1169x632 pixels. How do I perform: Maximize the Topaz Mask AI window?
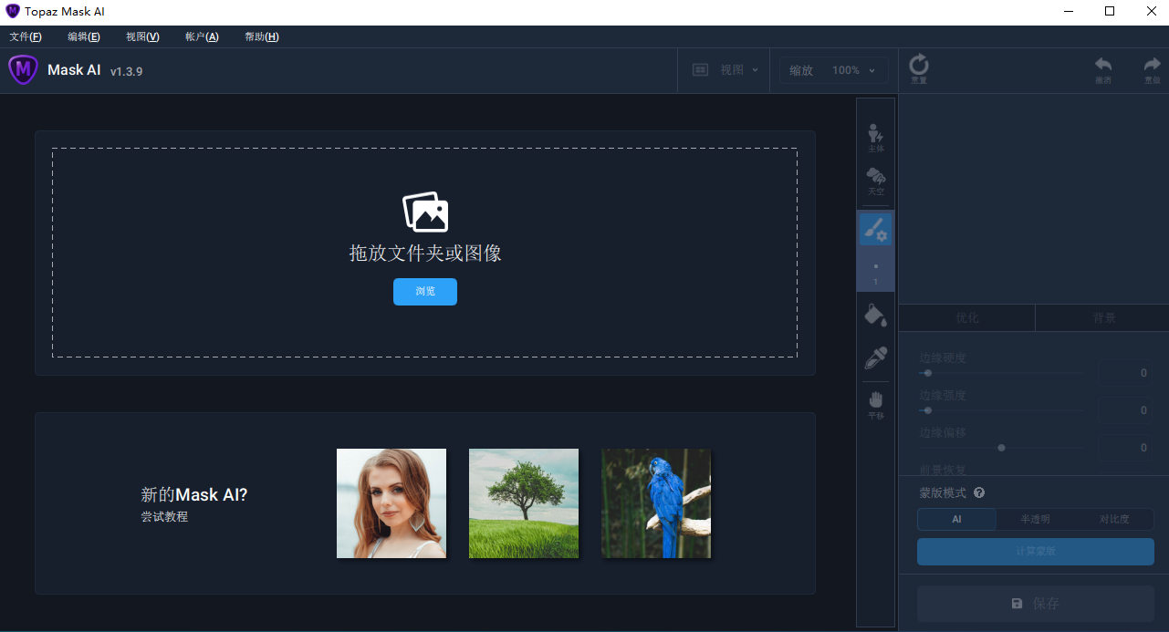click(x=1110, y=11)
